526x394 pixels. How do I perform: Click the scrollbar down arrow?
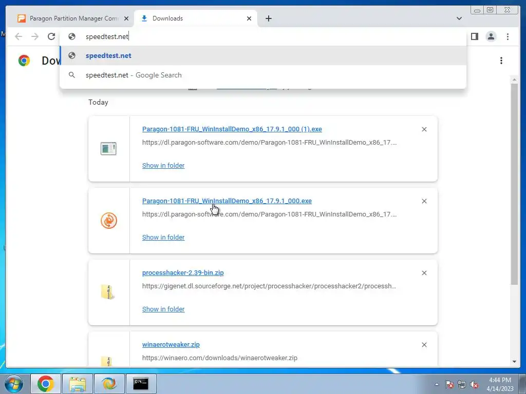click(x=514, y=362)
